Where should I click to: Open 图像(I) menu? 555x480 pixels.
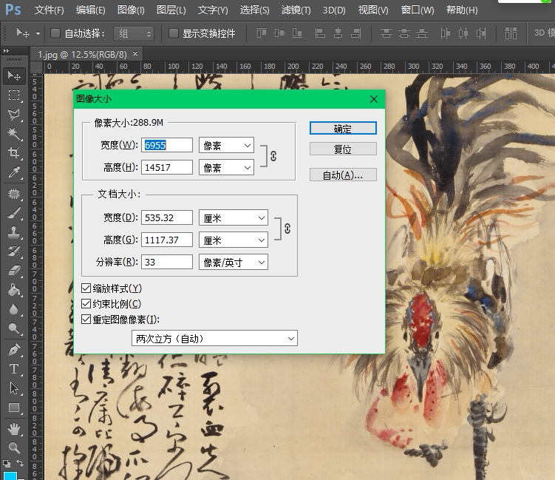click(x=131, y=10)
